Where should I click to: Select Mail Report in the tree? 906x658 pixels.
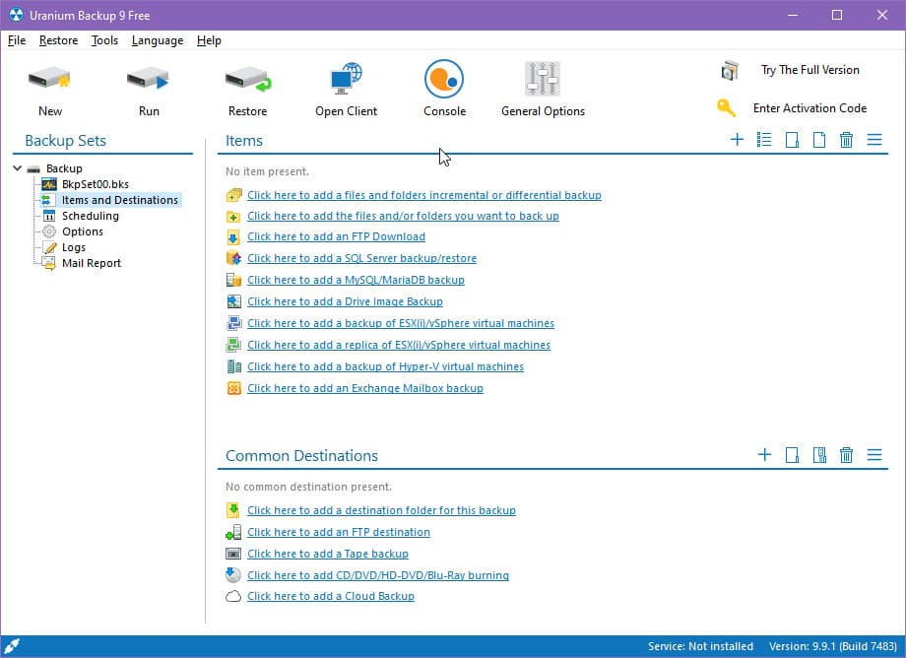92,263
